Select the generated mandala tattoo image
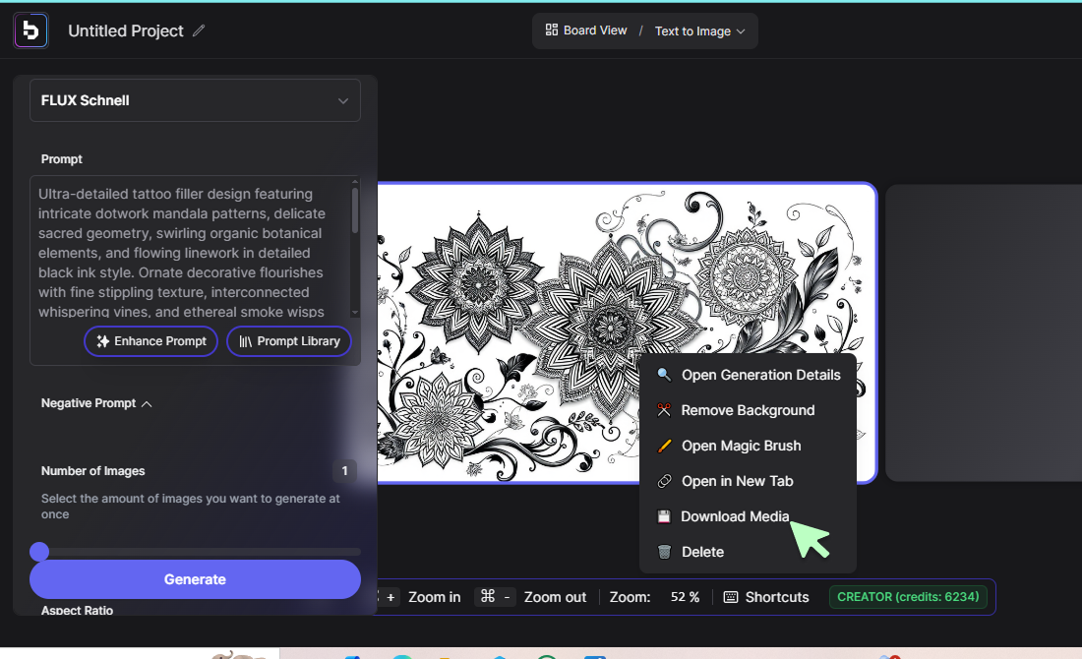The height and width of the screenshot is (659, 1082). pyautogui.click(x=627, y=332)
